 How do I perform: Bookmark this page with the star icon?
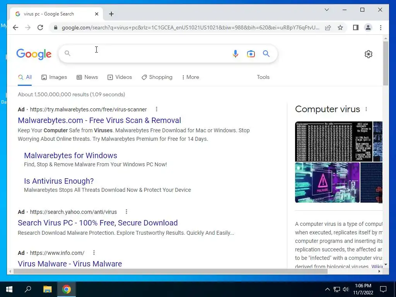click(x=340, y=27)
